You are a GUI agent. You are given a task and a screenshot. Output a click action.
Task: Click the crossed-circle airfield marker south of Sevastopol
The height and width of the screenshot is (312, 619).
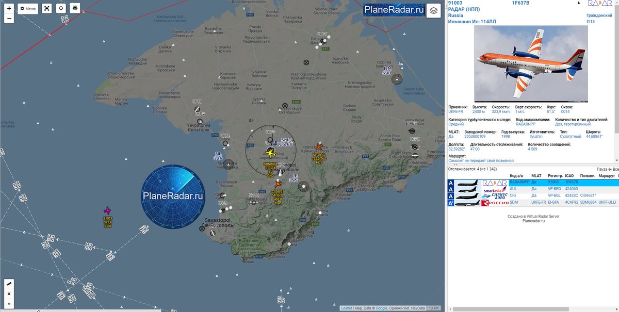click(202, 228)
